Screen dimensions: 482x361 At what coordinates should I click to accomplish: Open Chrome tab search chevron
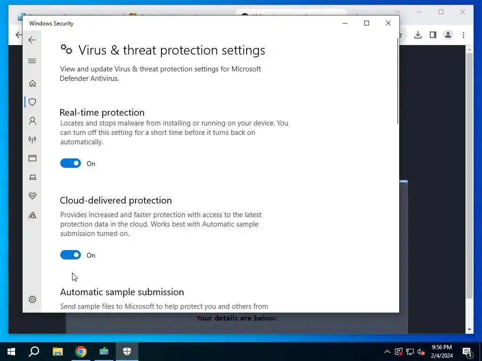pos(397,12)
